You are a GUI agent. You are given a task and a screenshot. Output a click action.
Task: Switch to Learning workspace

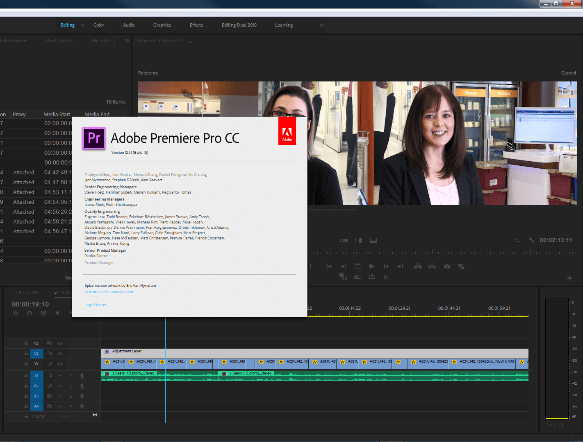284,25
